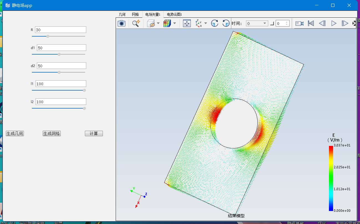Click the 结果模型 label in viewport
Screen dimensions: 360x224
[236, 216]
